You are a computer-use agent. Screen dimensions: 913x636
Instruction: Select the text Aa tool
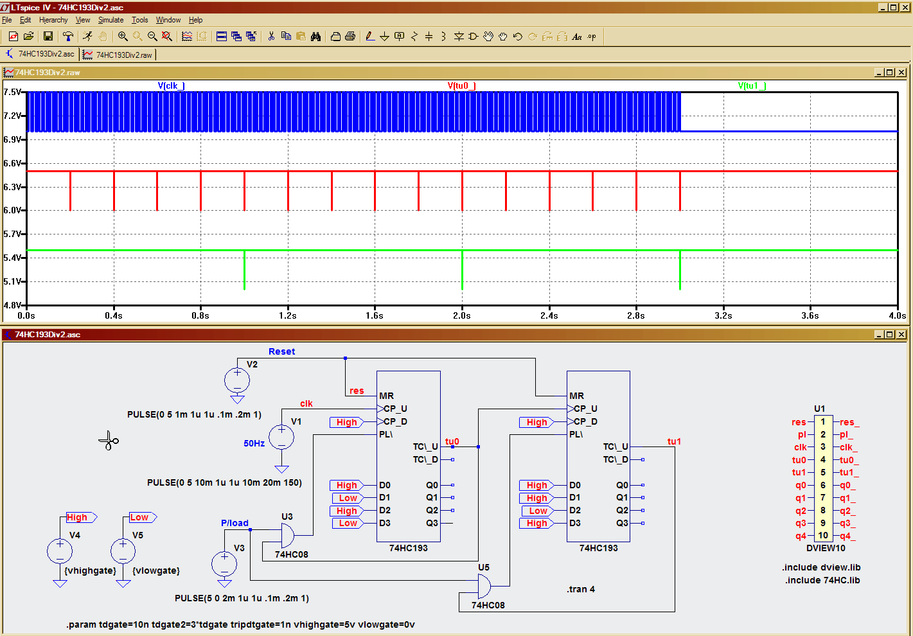pyautogui.click(x=577, y=37)
